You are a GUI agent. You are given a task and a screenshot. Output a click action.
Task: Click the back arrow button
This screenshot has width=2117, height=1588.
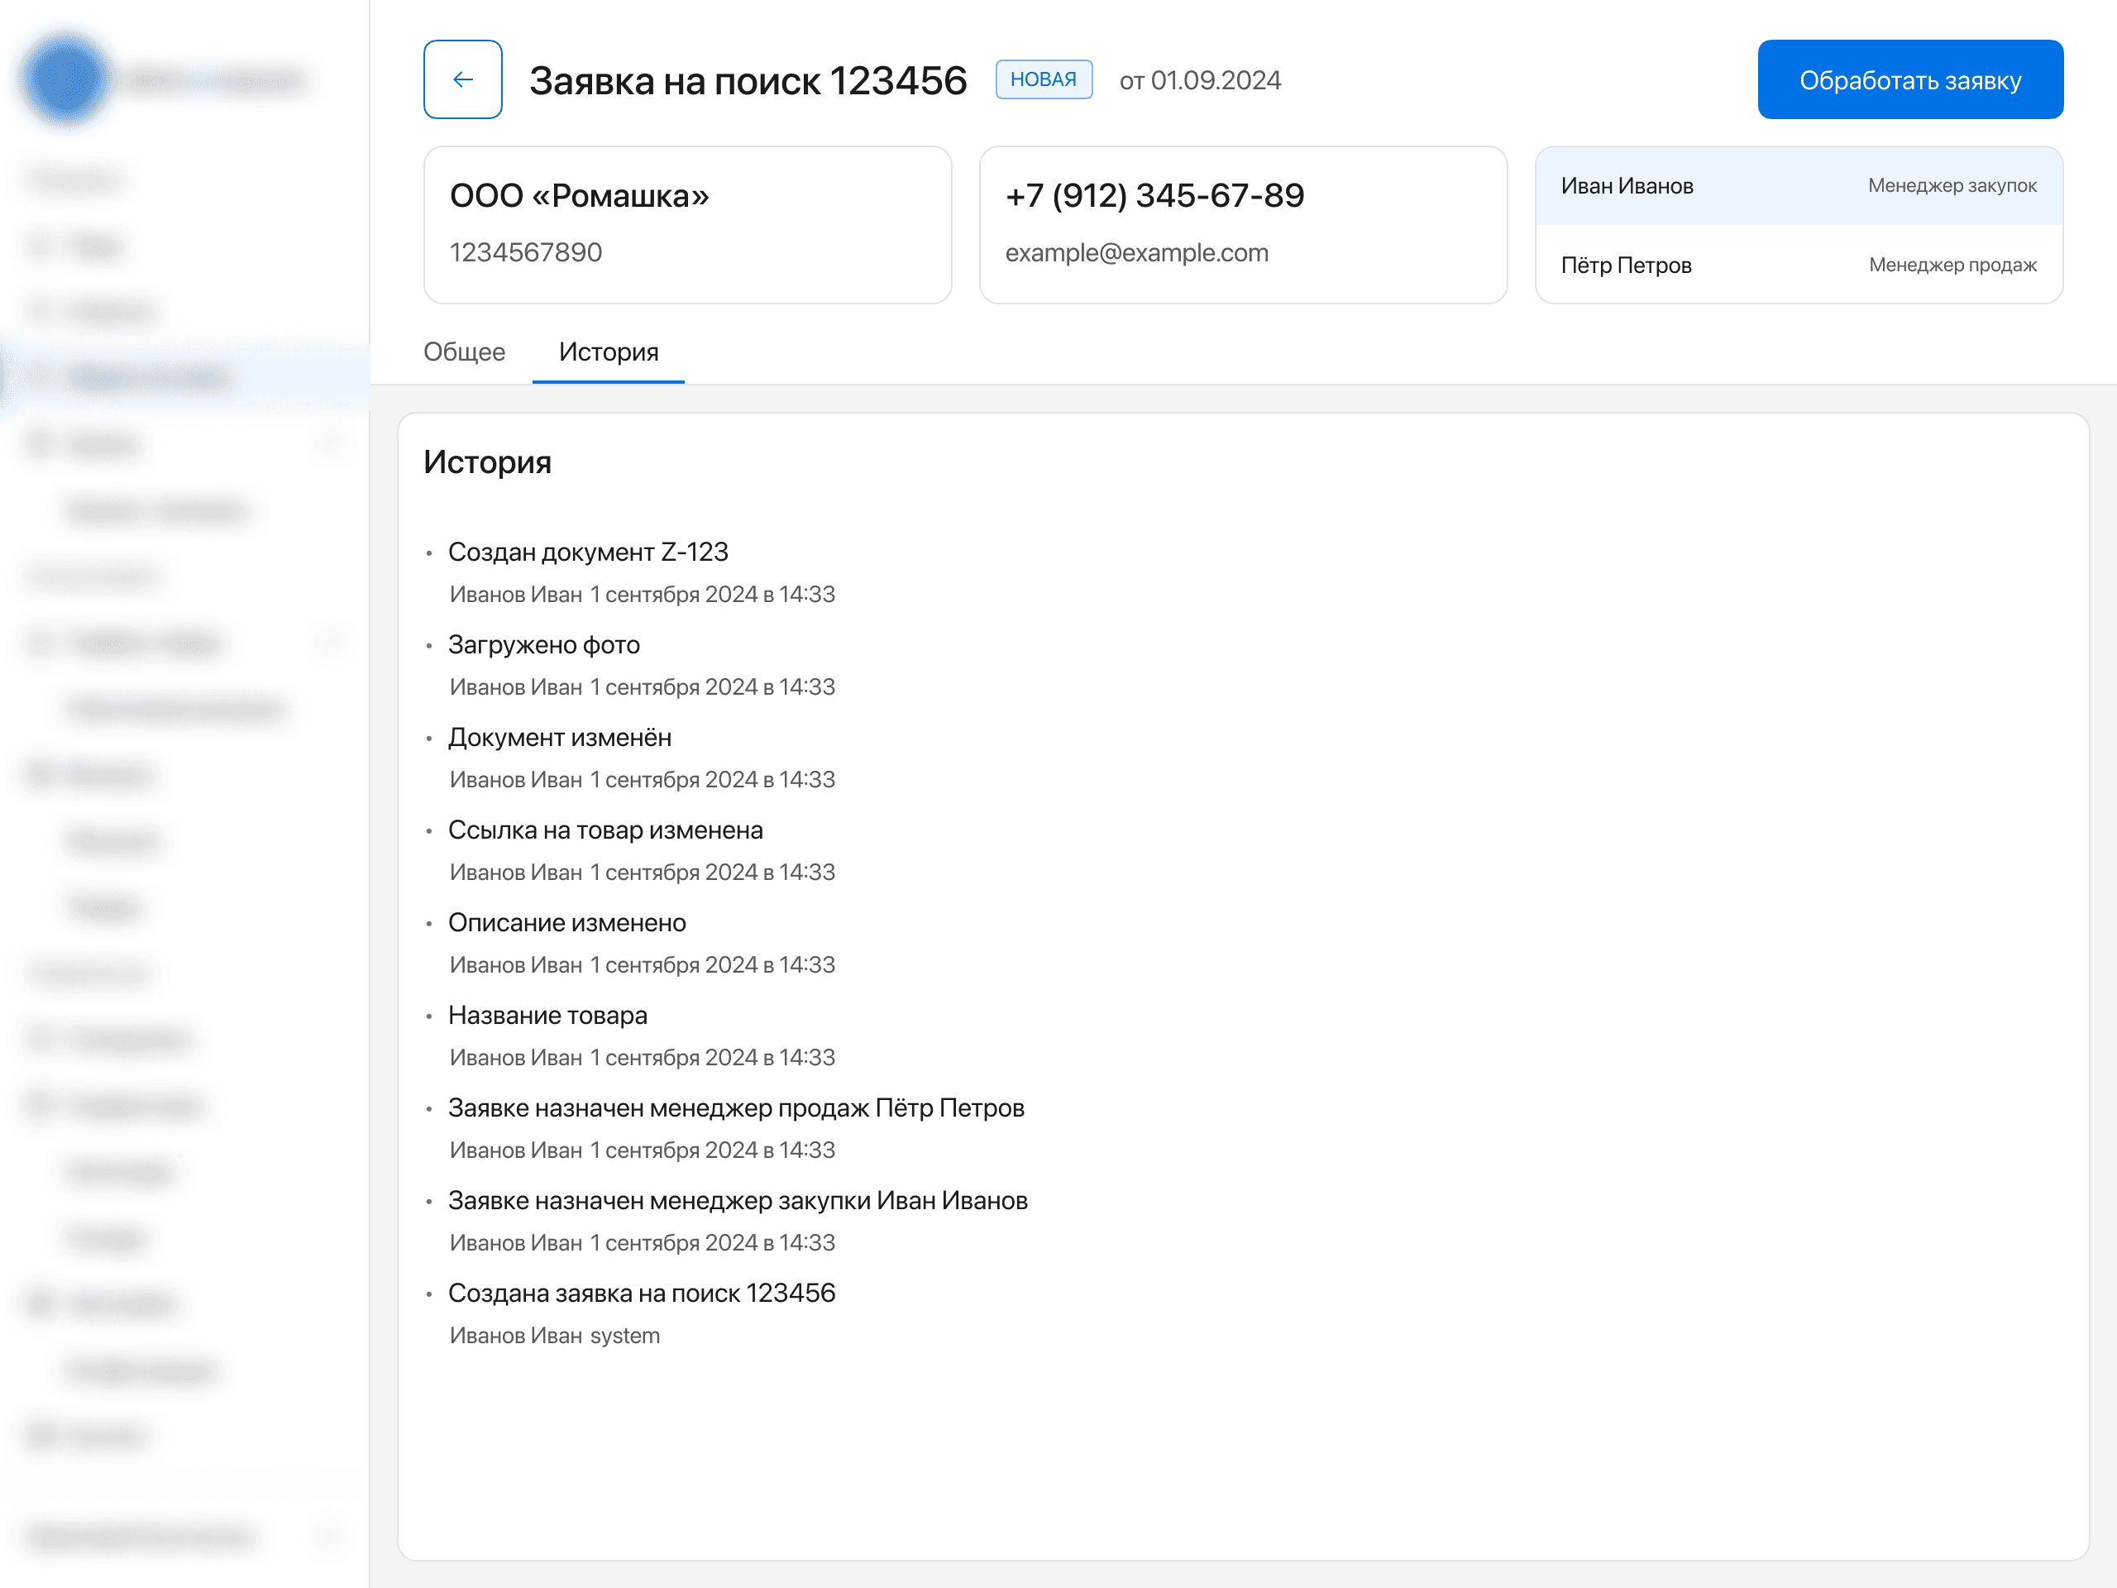[x=462, y=79]
